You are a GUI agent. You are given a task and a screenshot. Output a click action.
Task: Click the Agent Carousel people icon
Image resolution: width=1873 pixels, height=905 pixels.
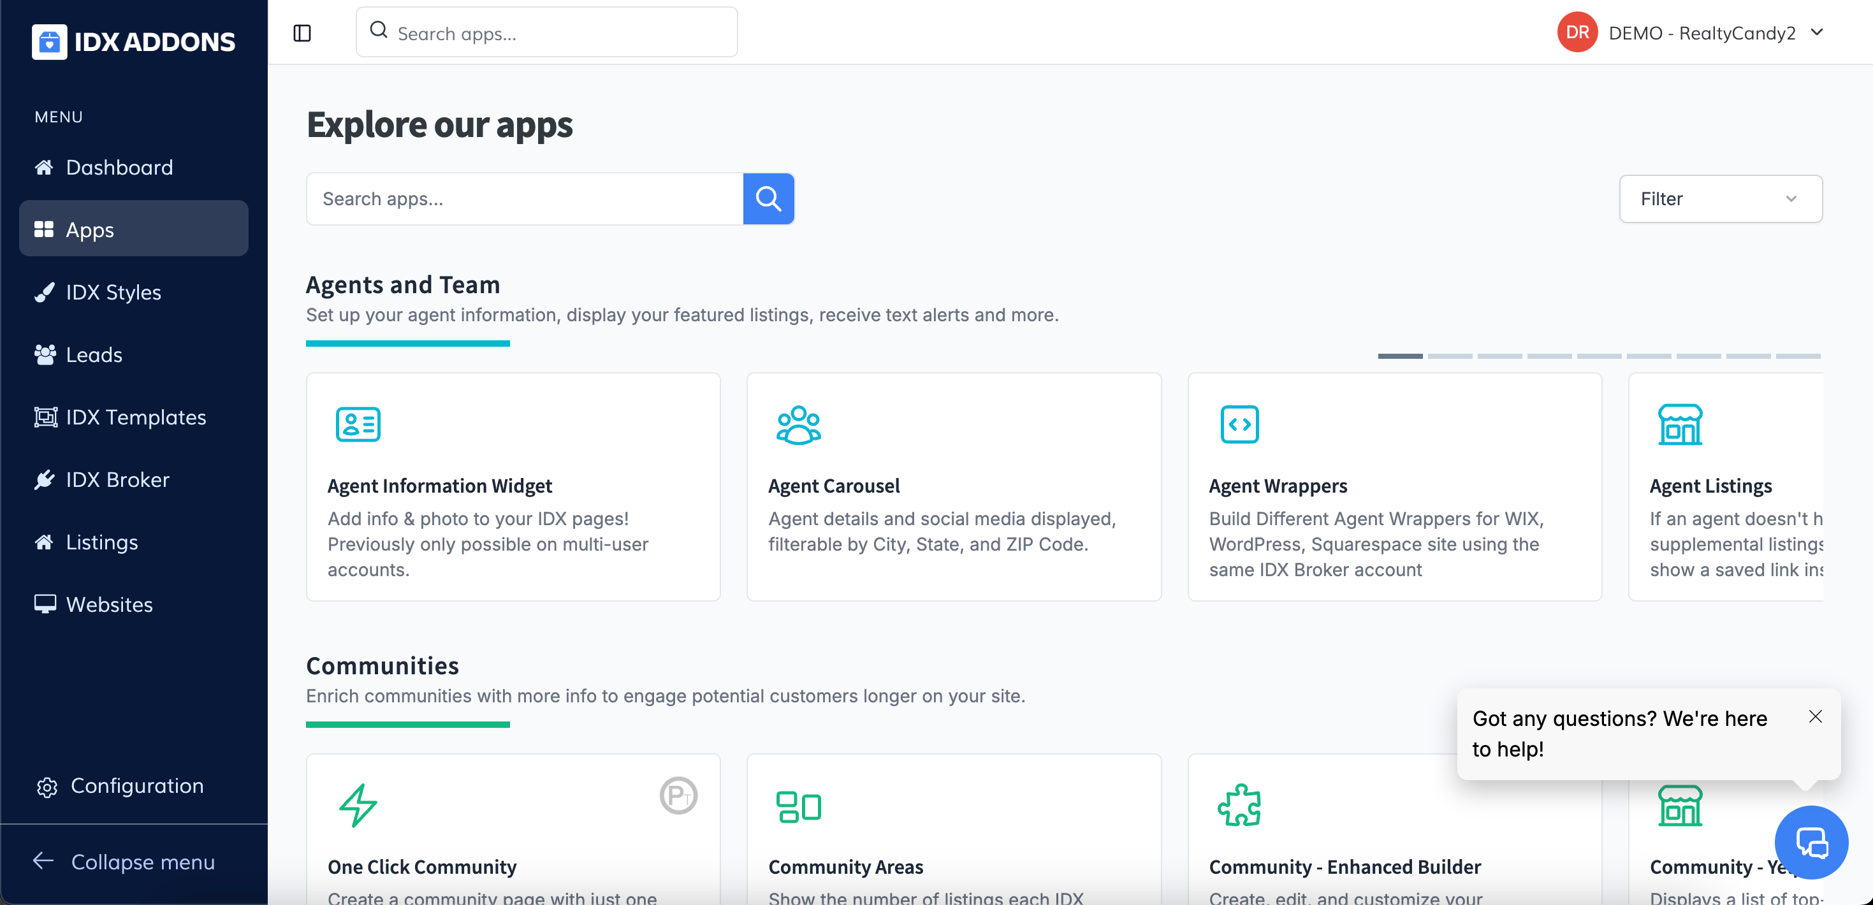798,424
